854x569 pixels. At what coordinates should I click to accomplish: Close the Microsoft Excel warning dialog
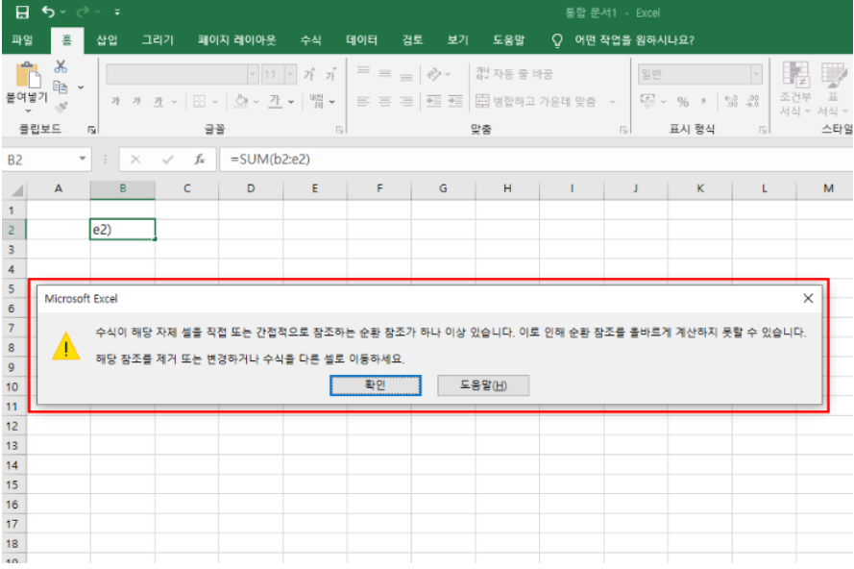pyautogui.click(x=807, y=299)
